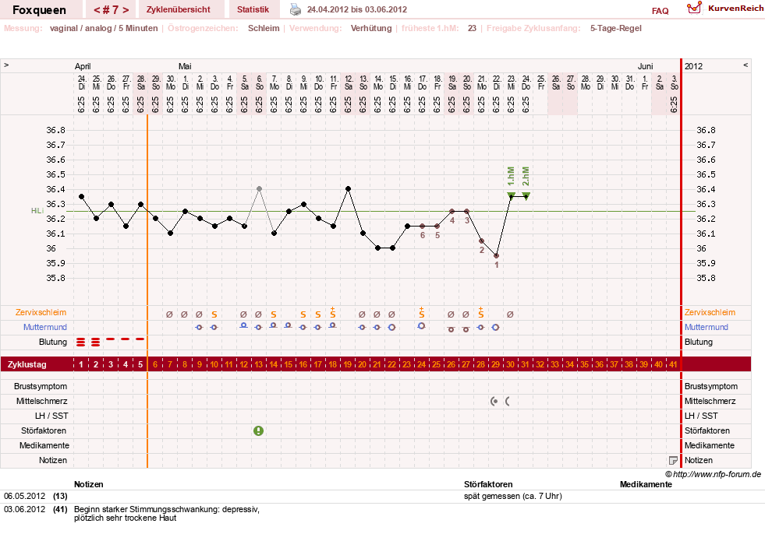Click the '24. Di' date column header

[81, 83]
